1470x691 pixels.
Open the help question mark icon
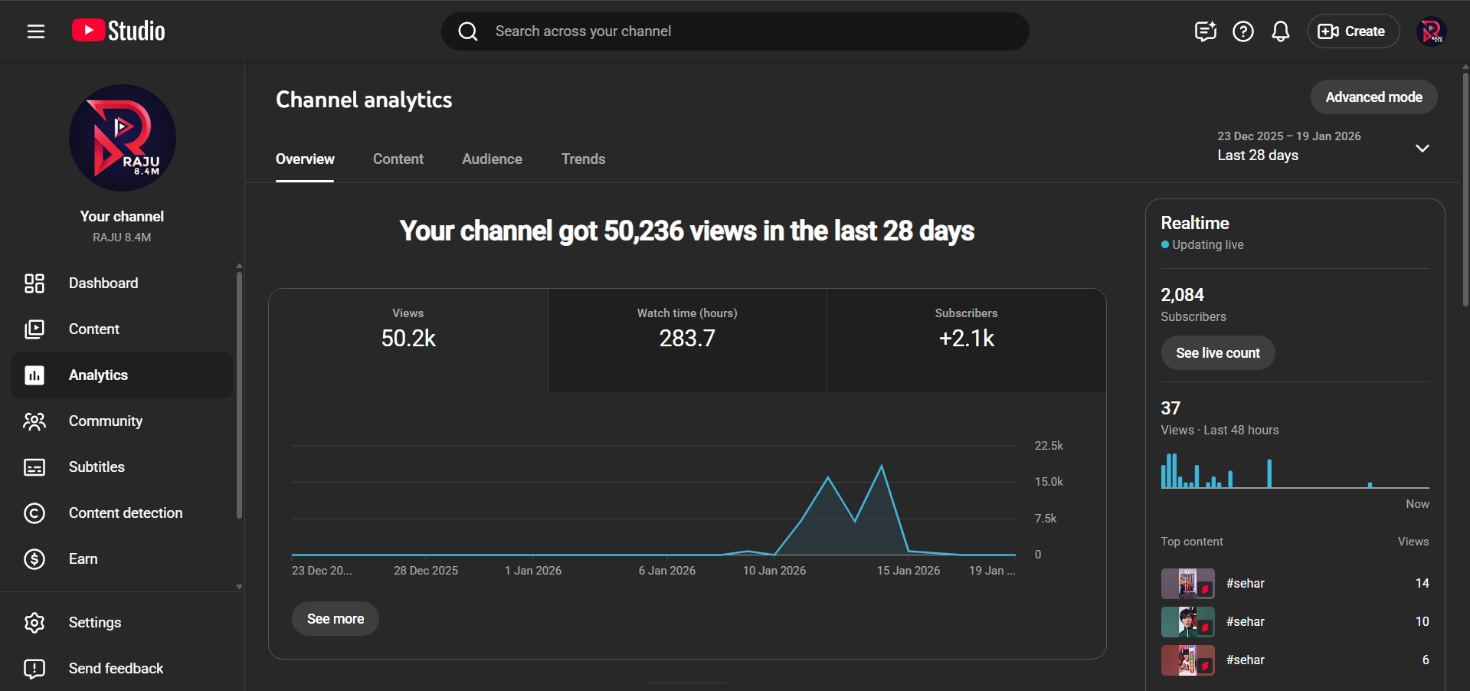[x=1242, y=31]
